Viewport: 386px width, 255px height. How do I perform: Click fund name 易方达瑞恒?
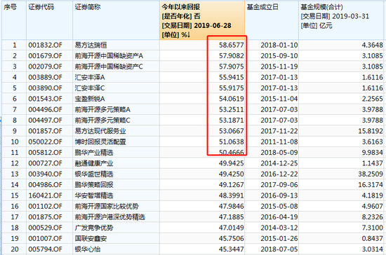click(91, 46)
